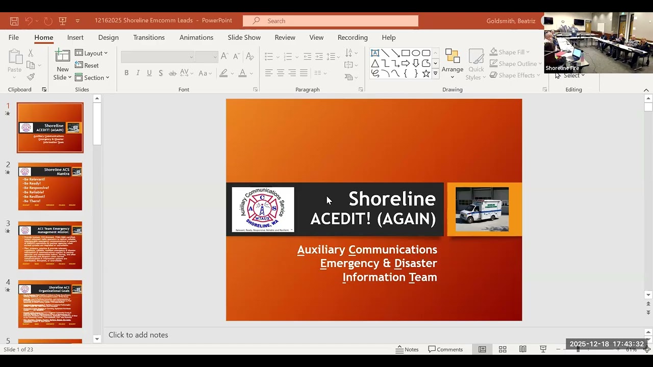Screen dimensions: 653x367
Task: Click the Cut scissors icon
Action: coord(31,53)
